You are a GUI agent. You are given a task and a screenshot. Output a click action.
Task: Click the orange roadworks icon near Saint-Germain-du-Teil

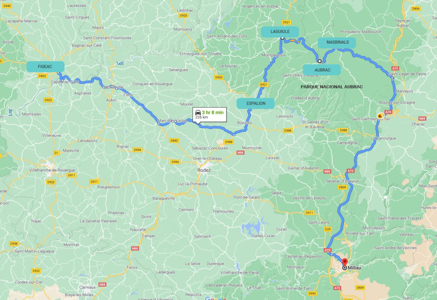click(380, 116)
